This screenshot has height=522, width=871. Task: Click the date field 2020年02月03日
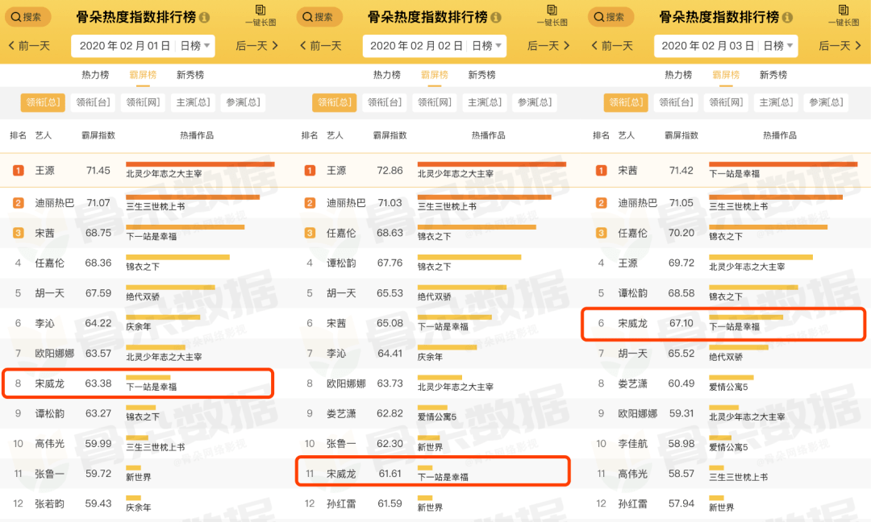[x=708, y=46]
